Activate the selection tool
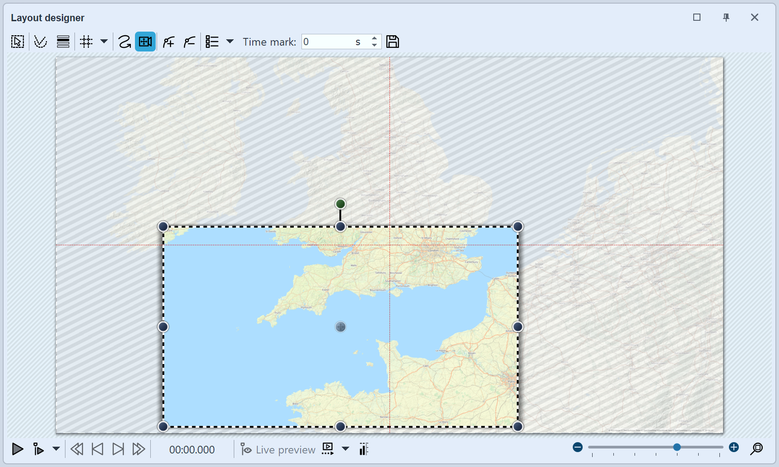Viewport: 779px width, 467px height. click(17, 41)
